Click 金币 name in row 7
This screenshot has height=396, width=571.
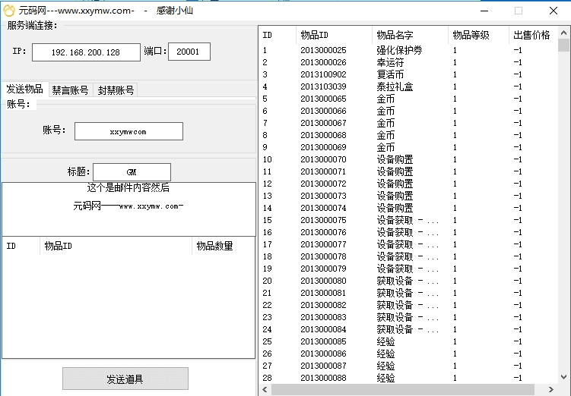tap(385, 123)
